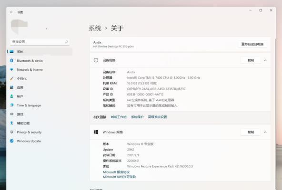Click the rename this PC button

(252, 44)
